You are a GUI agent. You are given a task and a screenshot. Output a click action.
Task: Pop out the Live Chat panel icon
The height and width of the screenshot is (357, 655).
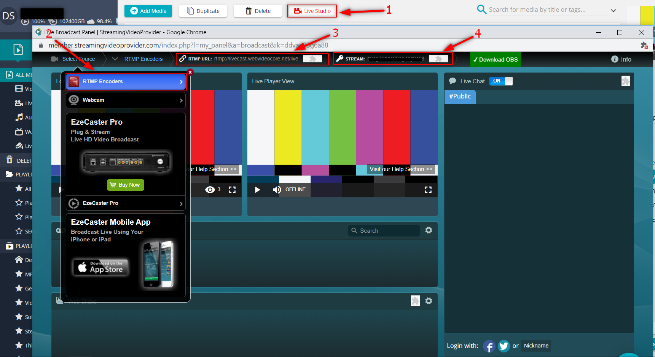point(626,81)
